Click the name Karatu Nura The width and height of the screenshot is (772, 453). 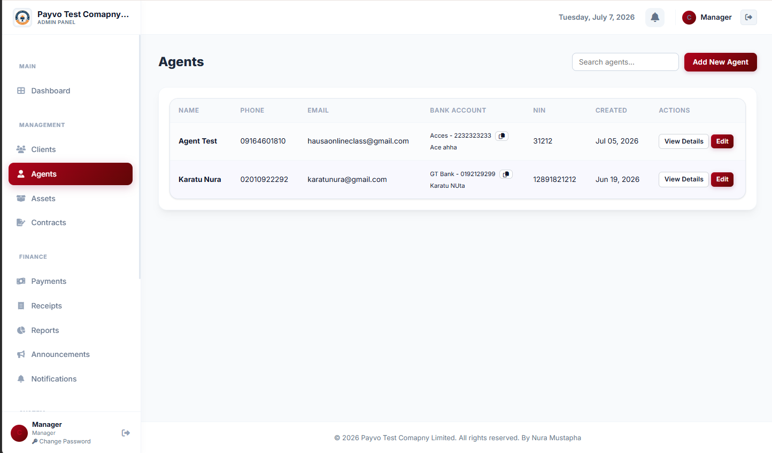(200, 179)
